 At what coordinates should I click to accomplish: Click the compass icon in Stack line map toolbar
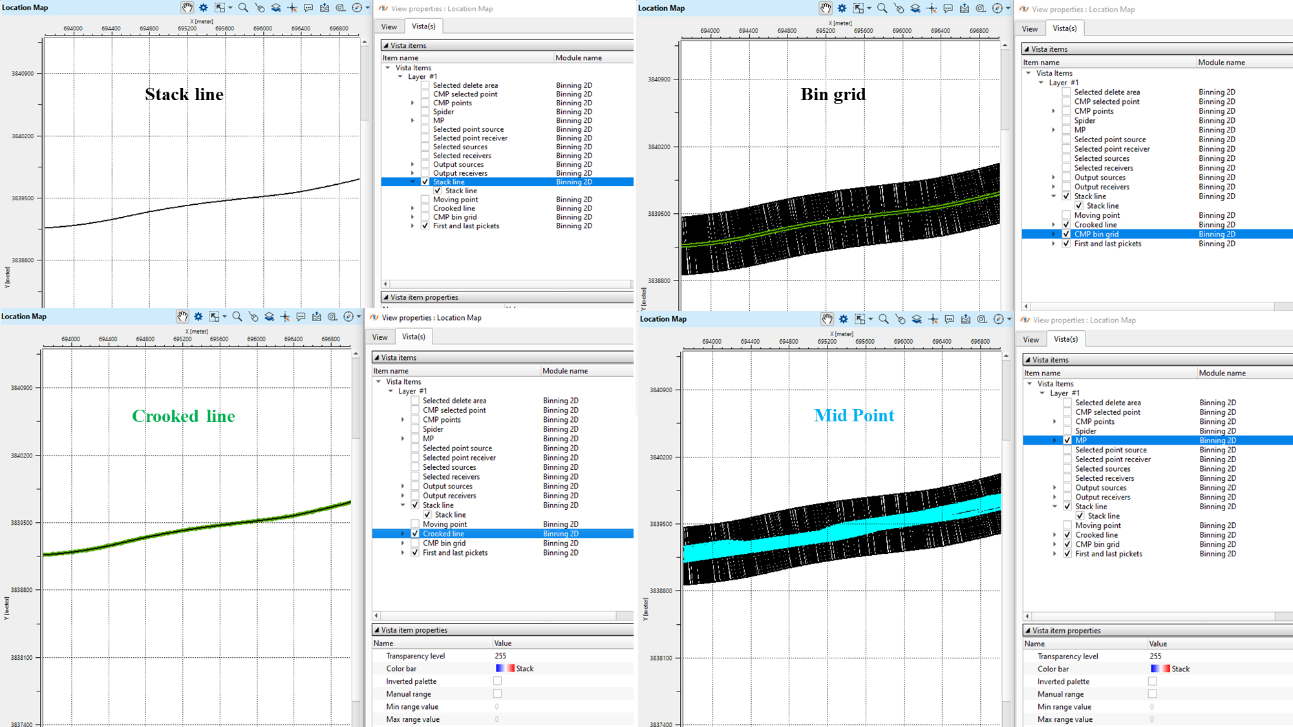pos(357,8)
